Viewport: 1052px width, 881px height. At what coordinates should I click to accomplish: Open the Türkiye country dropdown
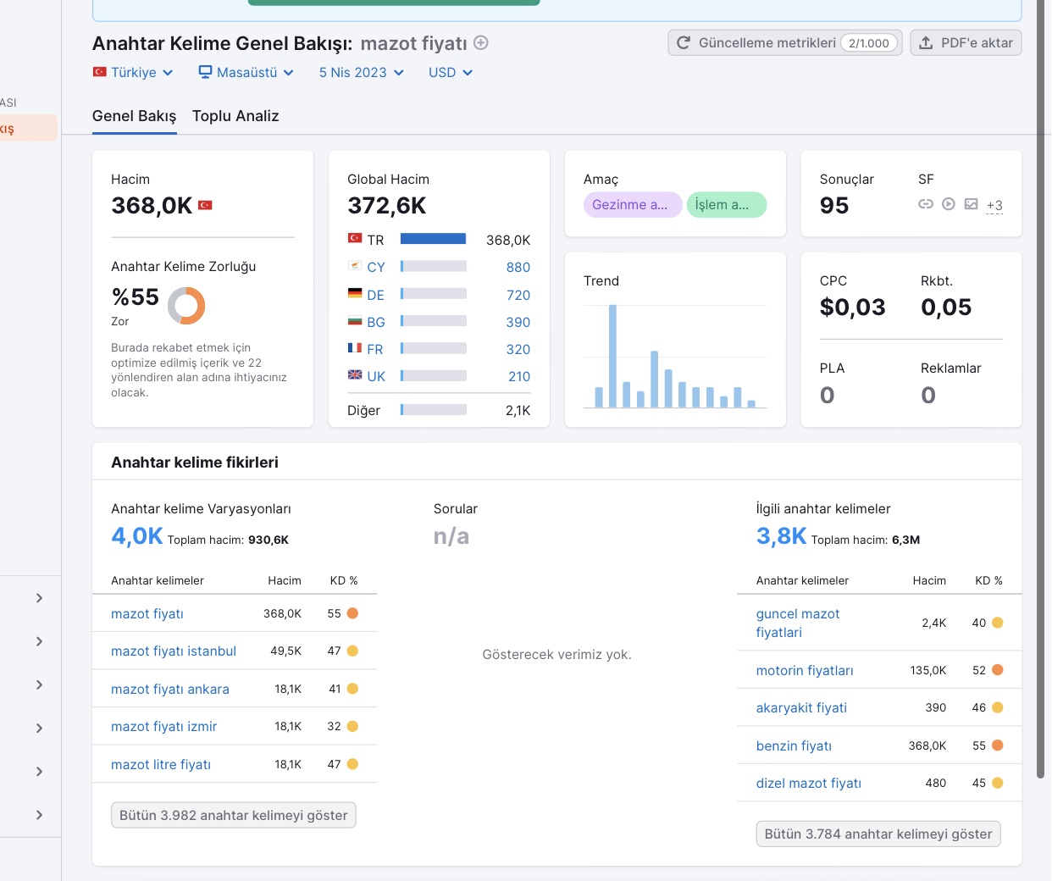pos(133,73)
